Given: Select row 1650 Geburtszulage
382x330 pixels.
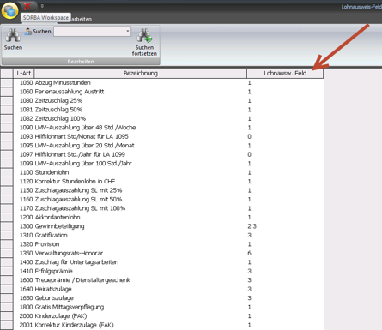Looking at the screenshot, I should point(168,298).
